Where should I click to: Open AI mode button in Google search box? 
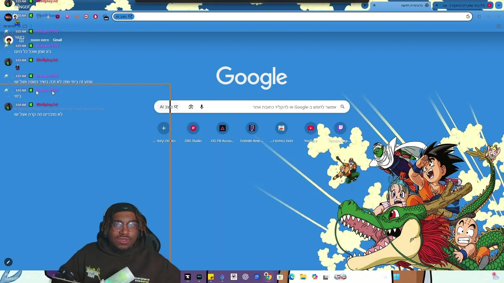(x=169, y=107)
